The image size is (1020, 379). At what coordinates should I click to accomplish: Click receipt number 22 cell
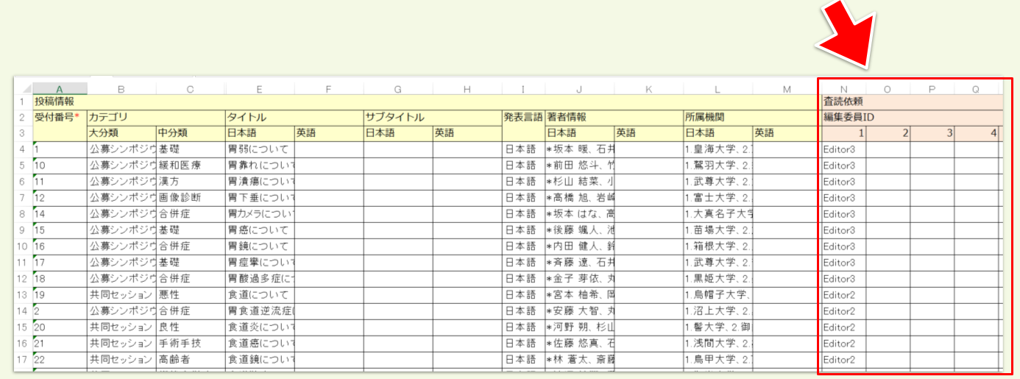coord(60,360)
